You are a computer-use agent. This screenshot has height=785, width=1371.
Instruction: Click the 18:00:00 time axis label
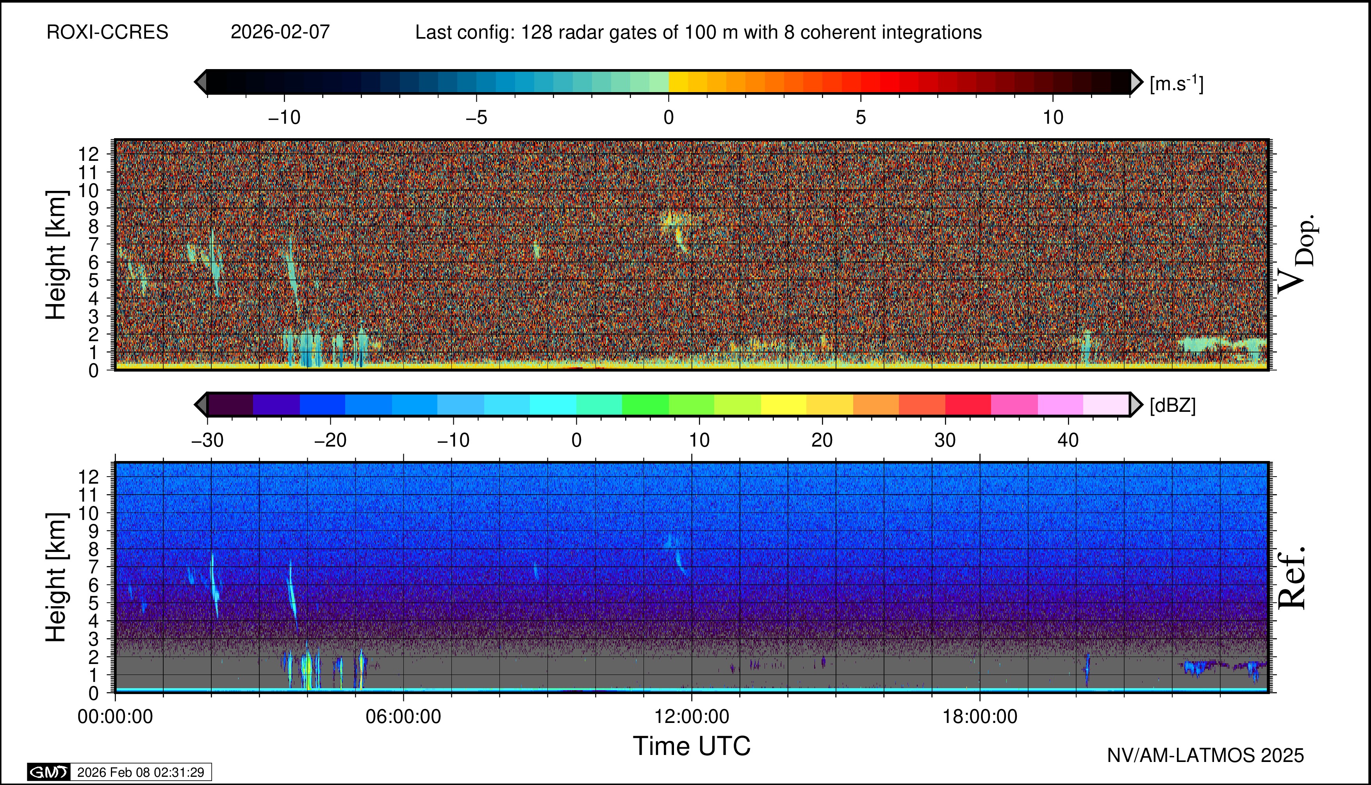pyautogui.click(x=979, y=717)
